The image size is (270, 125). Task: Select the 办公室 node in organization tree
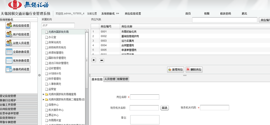pos(53,37)
